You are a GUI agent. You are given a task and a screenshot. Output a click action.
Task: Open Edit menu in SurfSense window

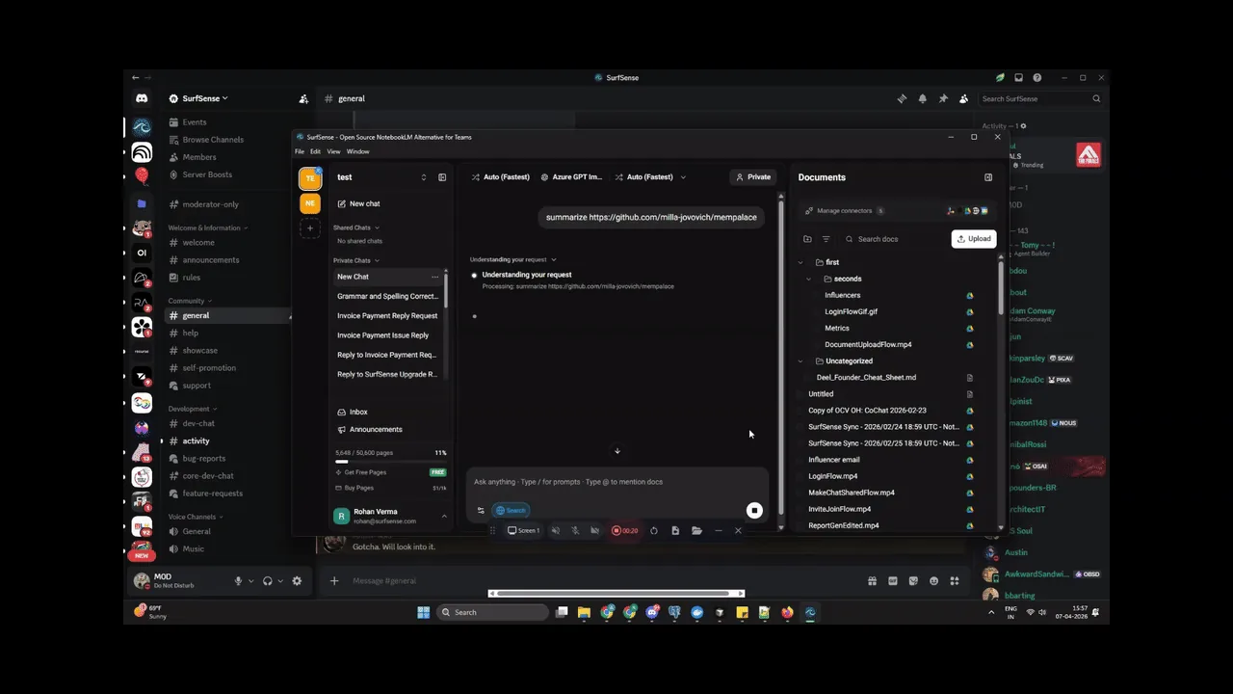315,151
